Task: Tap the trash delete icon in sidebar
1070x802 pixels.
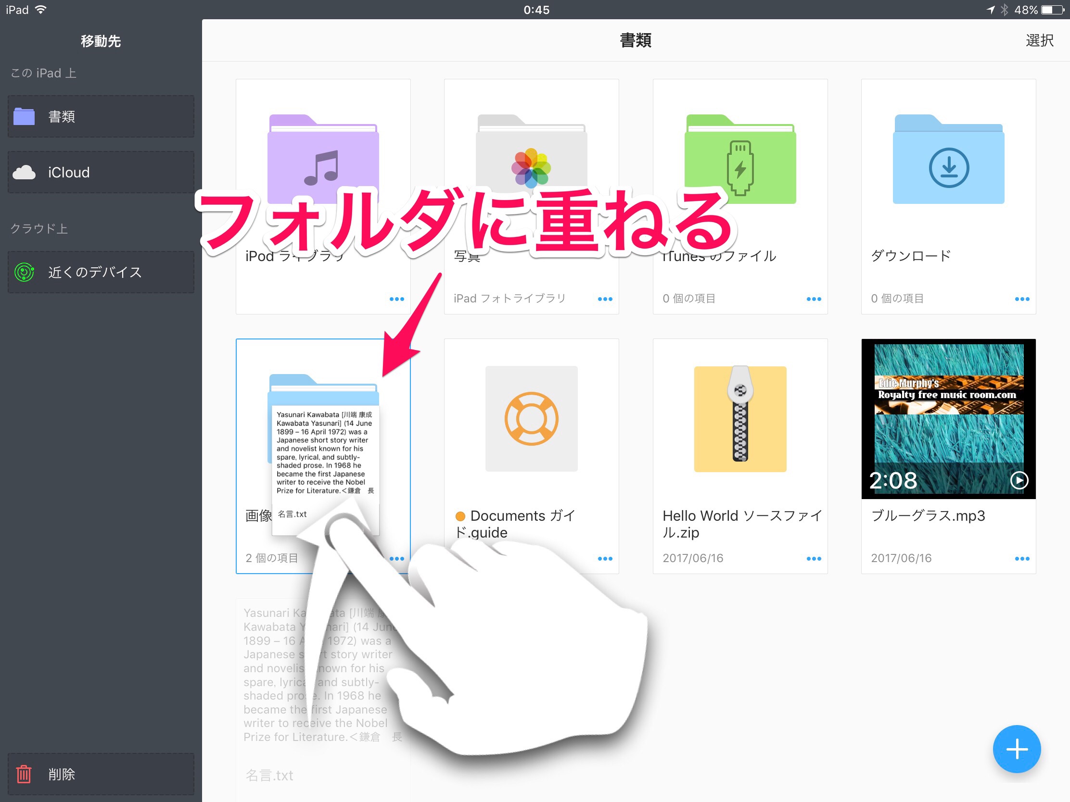Action: pos(24,774)
